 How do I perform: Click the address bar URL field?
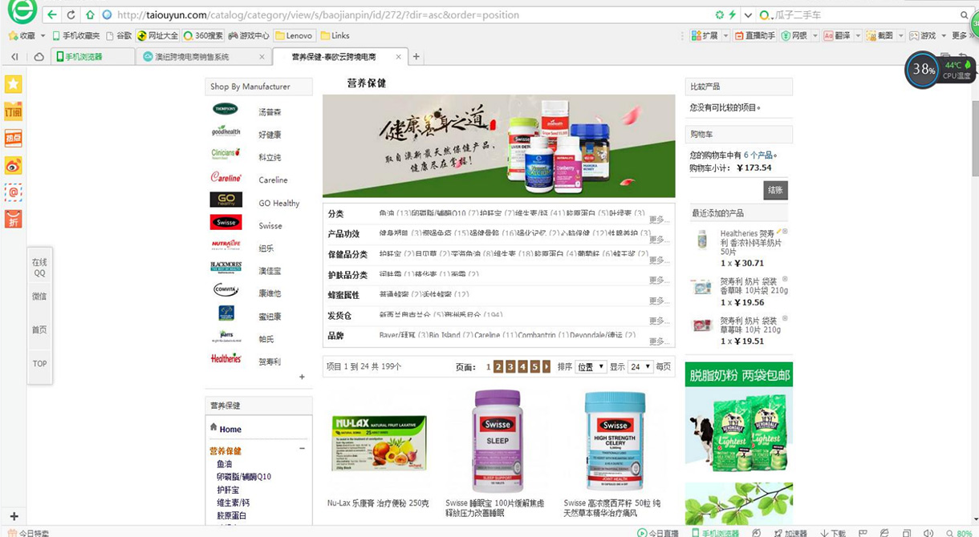pos(409,14)
